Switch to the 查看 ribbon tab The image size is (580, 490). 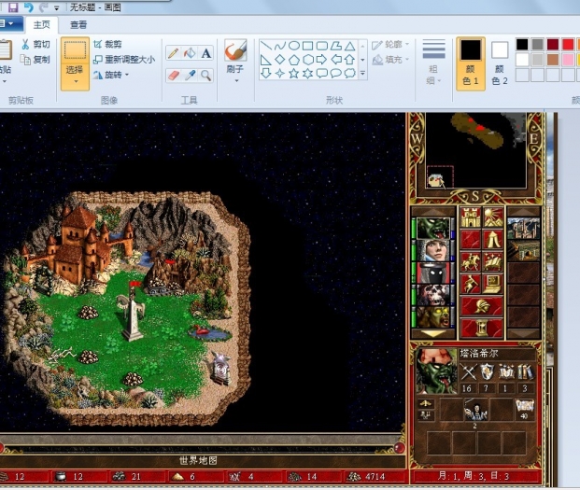(78, 25)
